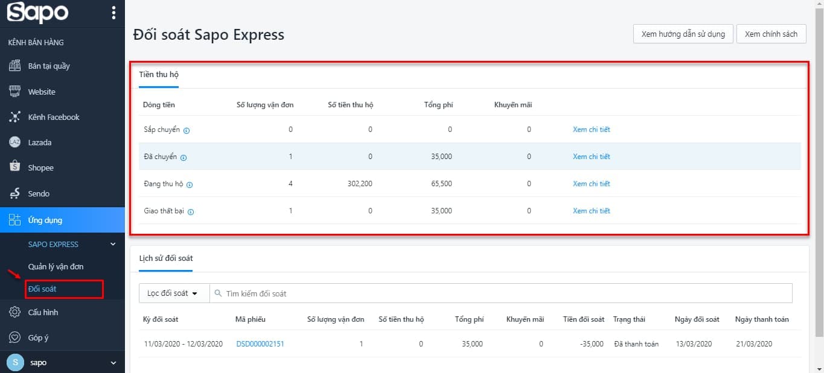
Task: Click the Trạng thái column header
Action: 629,319
